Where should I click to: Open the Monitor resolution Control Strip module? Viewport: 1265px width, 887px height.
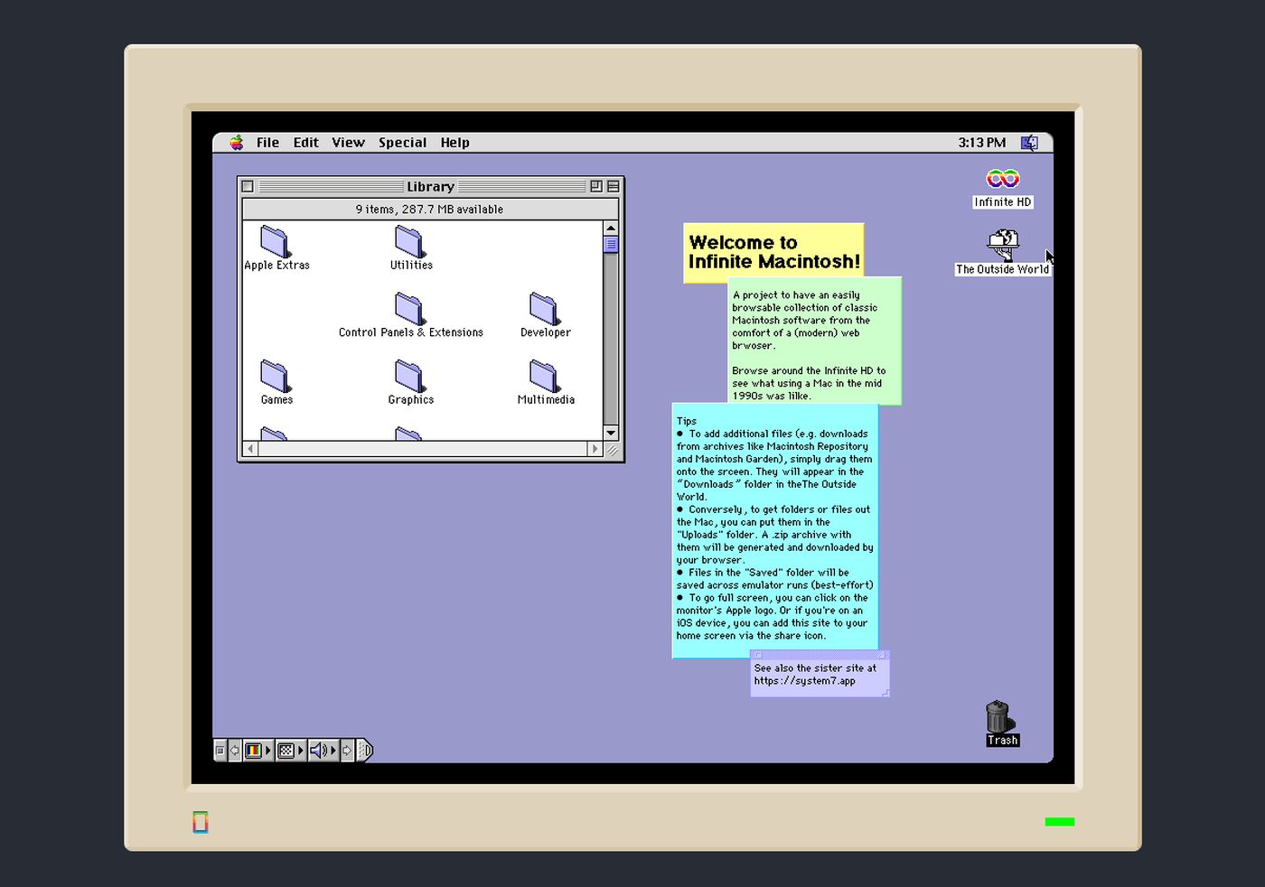pyautogui.click(x=290, y=751)
